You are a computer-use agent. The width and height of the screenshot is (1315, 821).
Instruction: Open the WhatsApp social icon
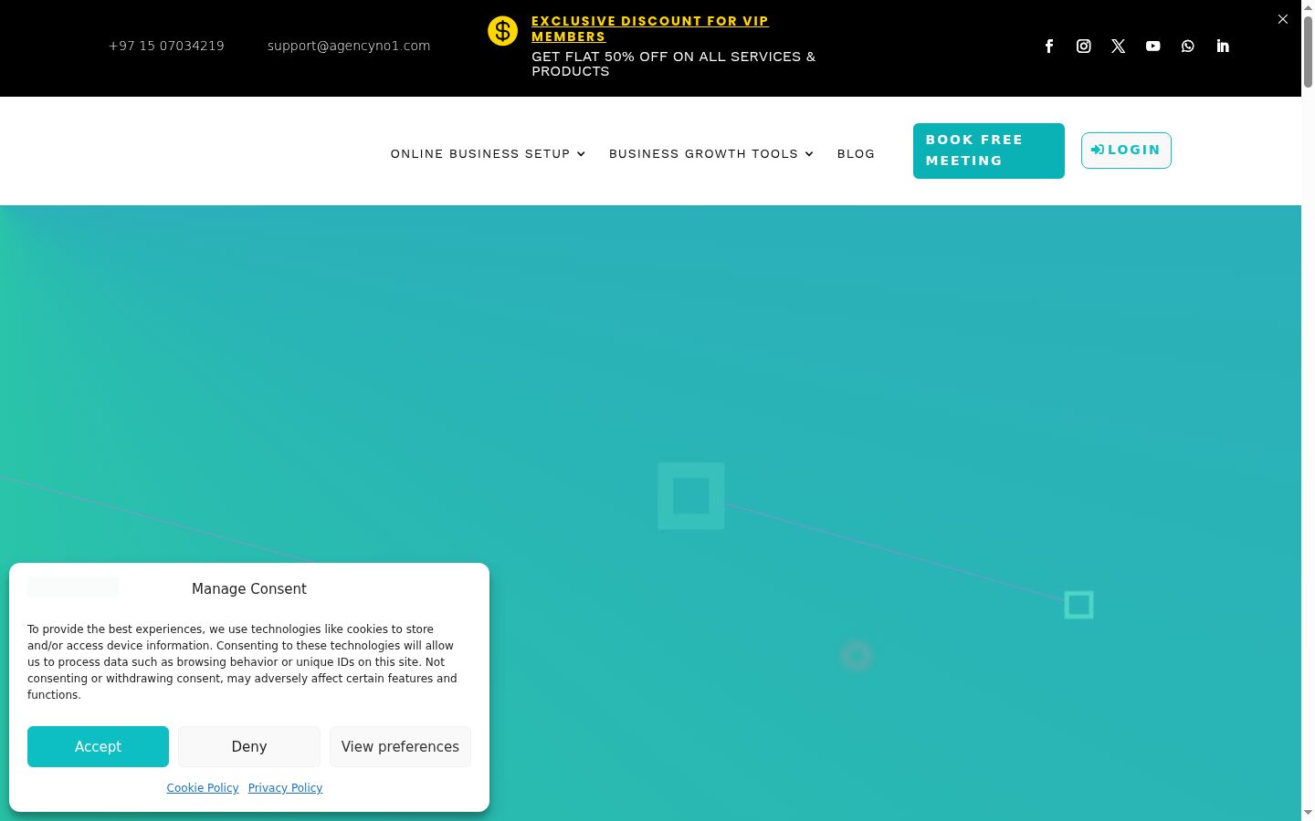1188,46
